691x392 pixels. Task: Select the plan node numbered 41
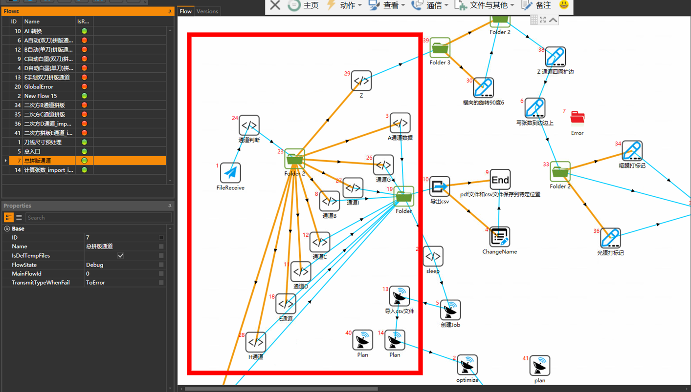(540, 366)
